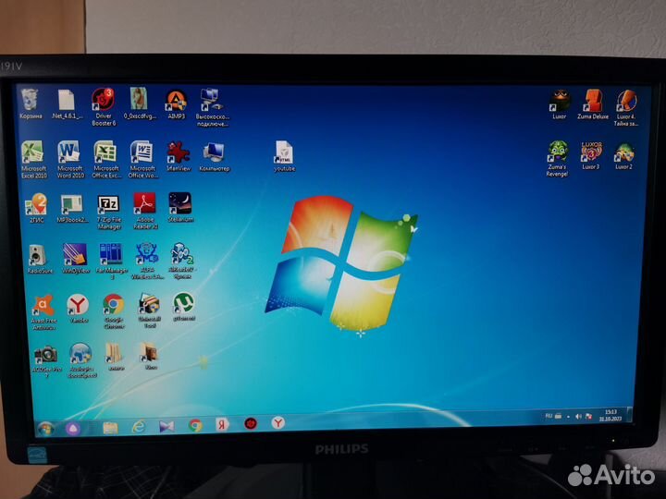Open the 0_0xscdfvg image file
Viewport: 666px width, 499px height.
(140, 103)
